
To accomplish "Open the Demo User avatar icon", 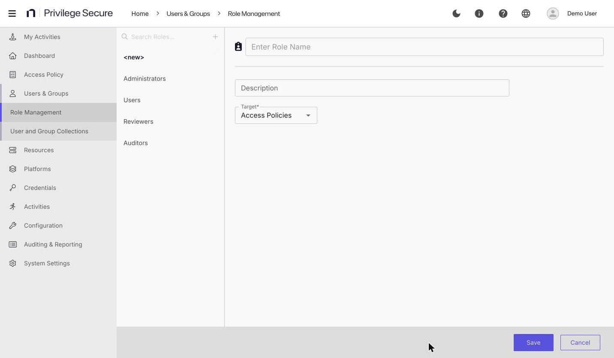I will pos(553,13).
